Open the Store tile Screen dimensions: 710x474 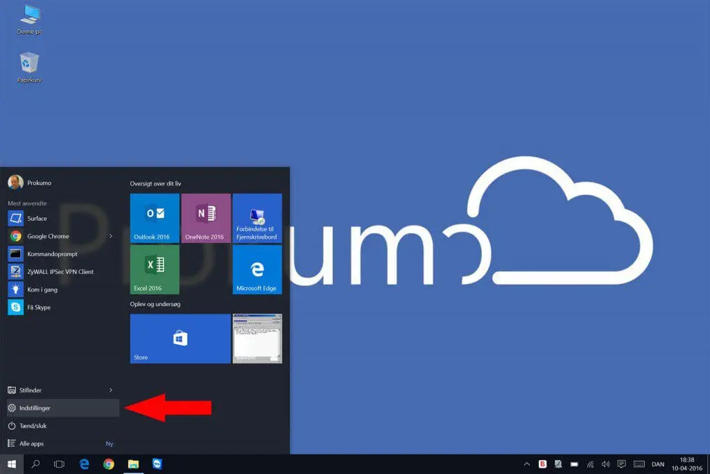click(180, 339)
